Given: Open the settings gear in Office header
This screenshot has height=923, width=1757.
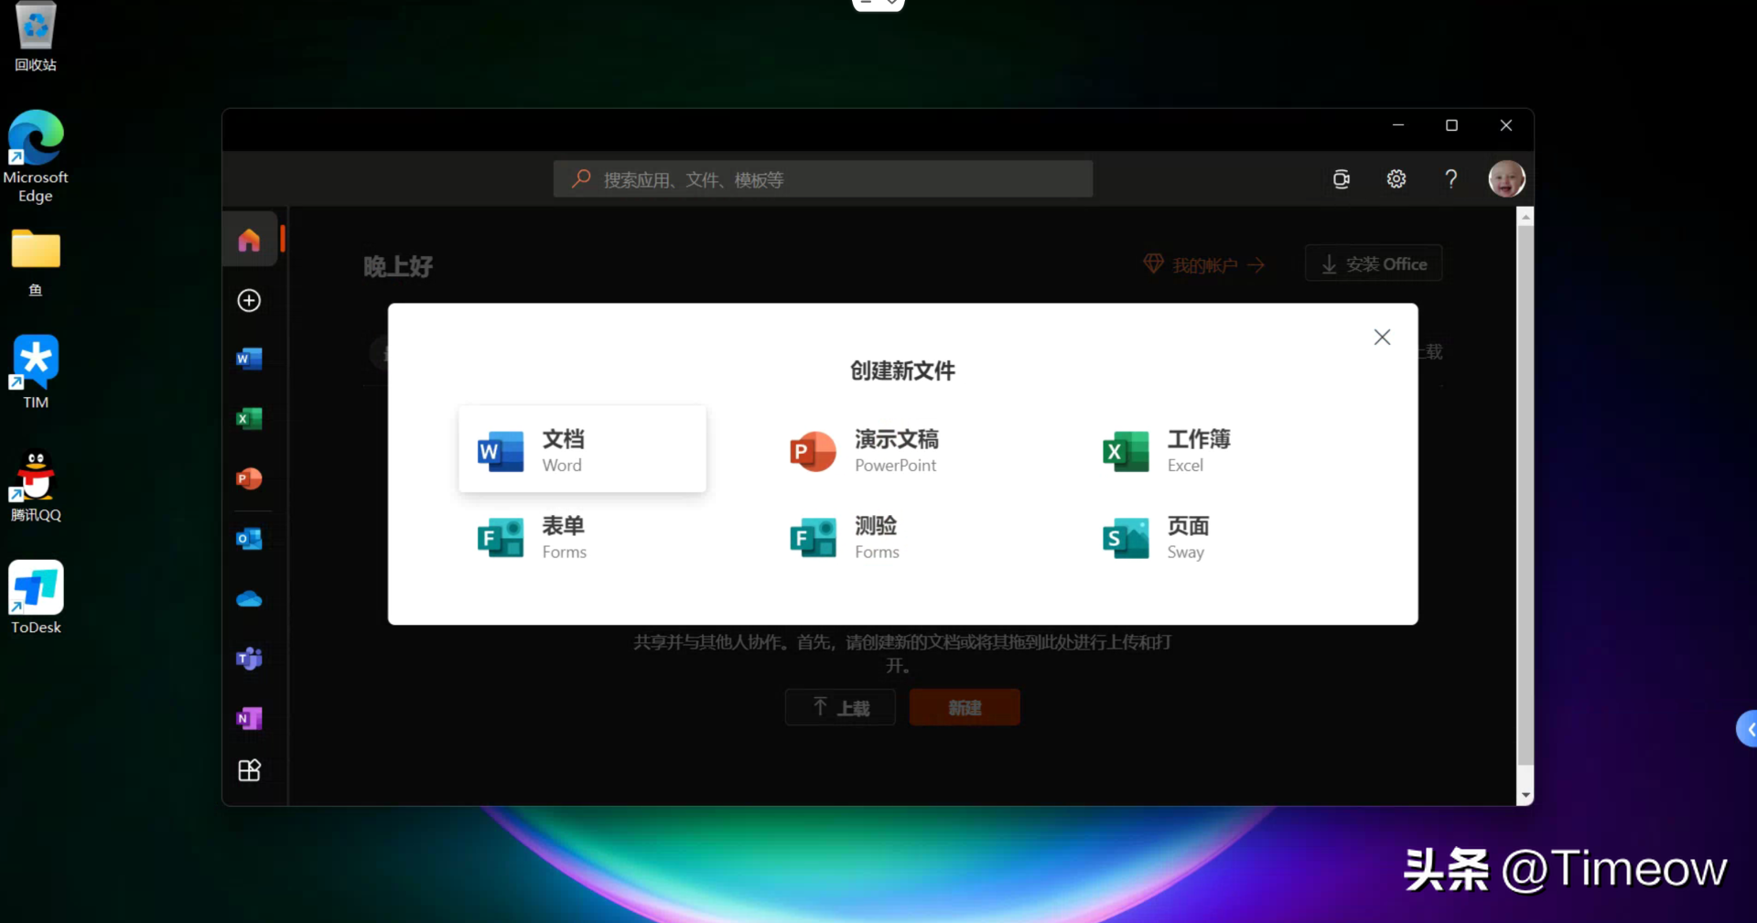Looking at the screenshot, I should click(x=1396, y=179).
